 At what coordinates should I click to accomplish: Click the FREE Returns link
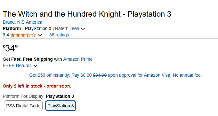(17, 66)
